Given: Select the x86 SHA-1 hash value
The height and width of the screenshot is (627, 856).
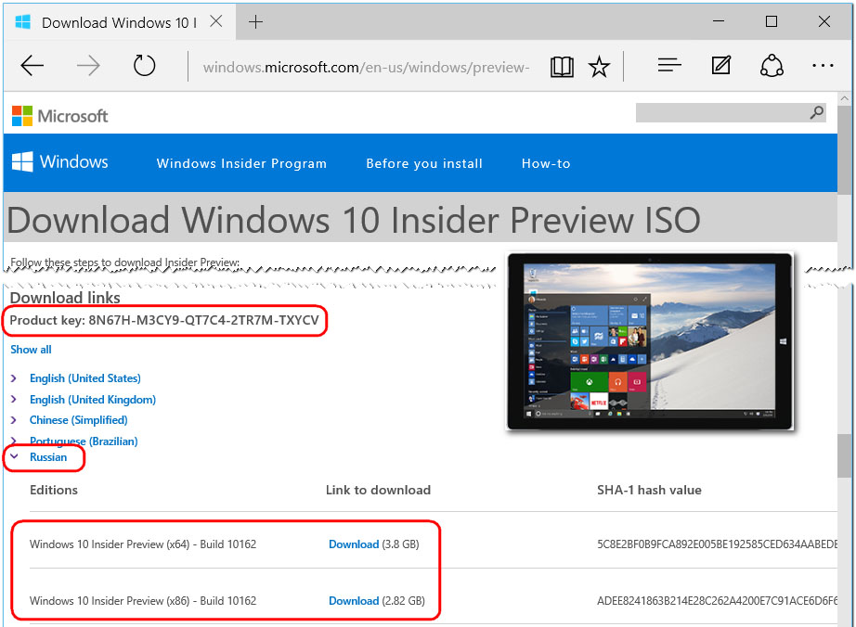Looking at the screenshot, I should click(x=717, y=601).
